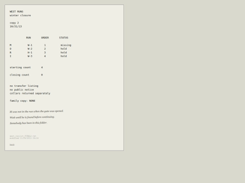Screen dimensions: 245x183
Task: Click the 'back' link below the file info
Action: coord(12,145)
